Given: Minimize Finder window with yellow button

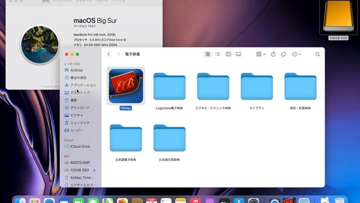Looking at the screenshot, I should [72, 54].
